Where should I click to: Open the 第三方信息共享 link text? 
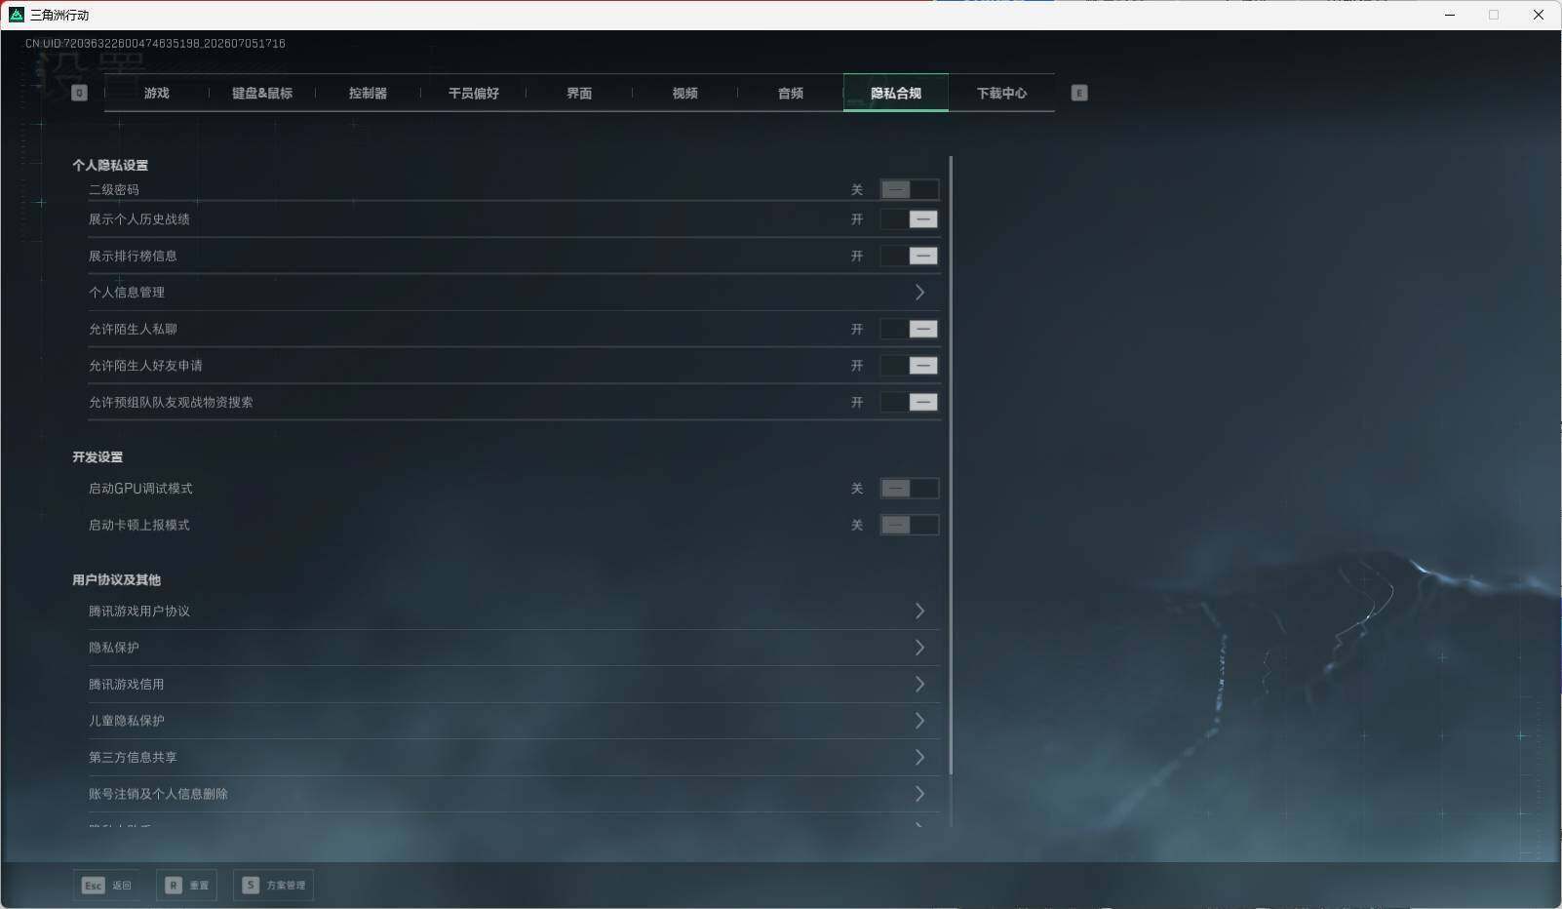133,757
